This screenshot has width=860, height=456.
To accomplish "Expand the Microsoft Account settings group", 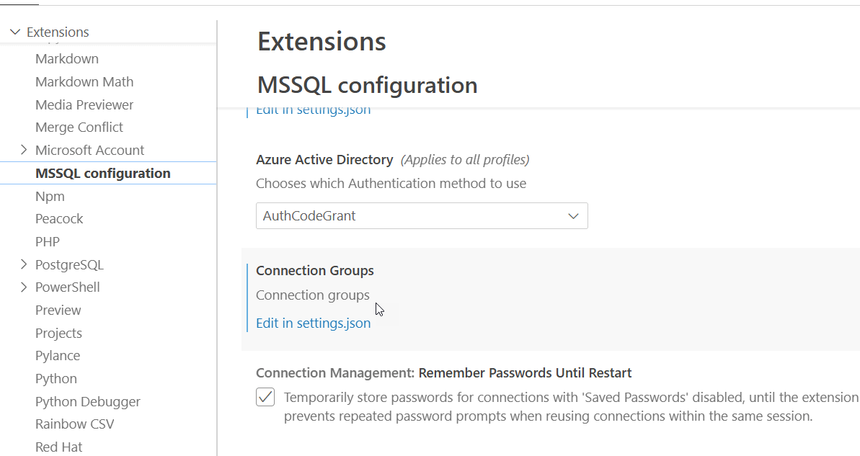I will coord(24,150).
